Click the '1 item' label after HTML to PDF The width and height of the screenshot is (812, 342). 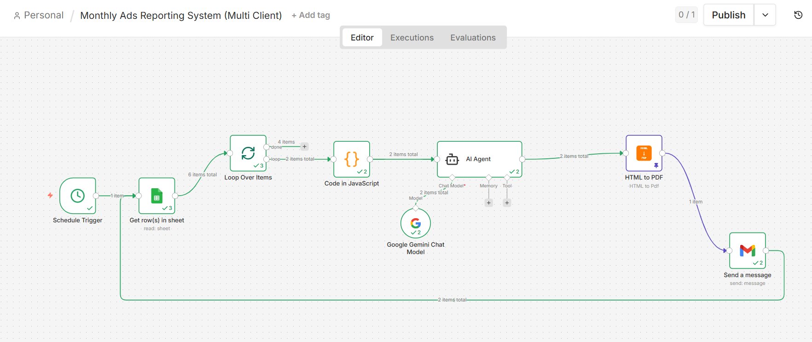click(696, 202)
